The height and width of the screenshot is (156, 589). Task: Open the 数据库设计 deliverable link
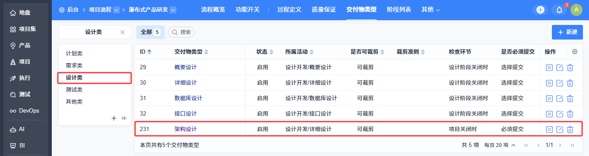(188, 98)
